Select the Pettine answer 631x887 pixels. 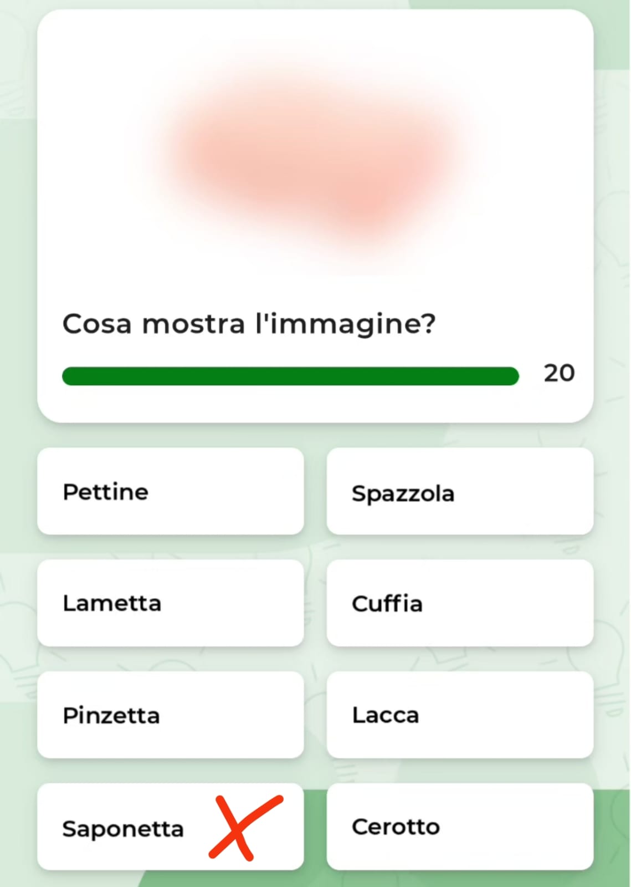pyautogui.click(x=170, y=492)
